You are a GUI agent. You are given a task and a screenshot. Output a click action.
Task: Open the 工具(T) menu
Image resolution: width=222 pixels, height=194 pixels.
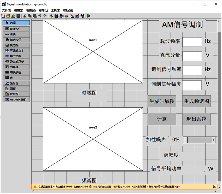point(55,10)
